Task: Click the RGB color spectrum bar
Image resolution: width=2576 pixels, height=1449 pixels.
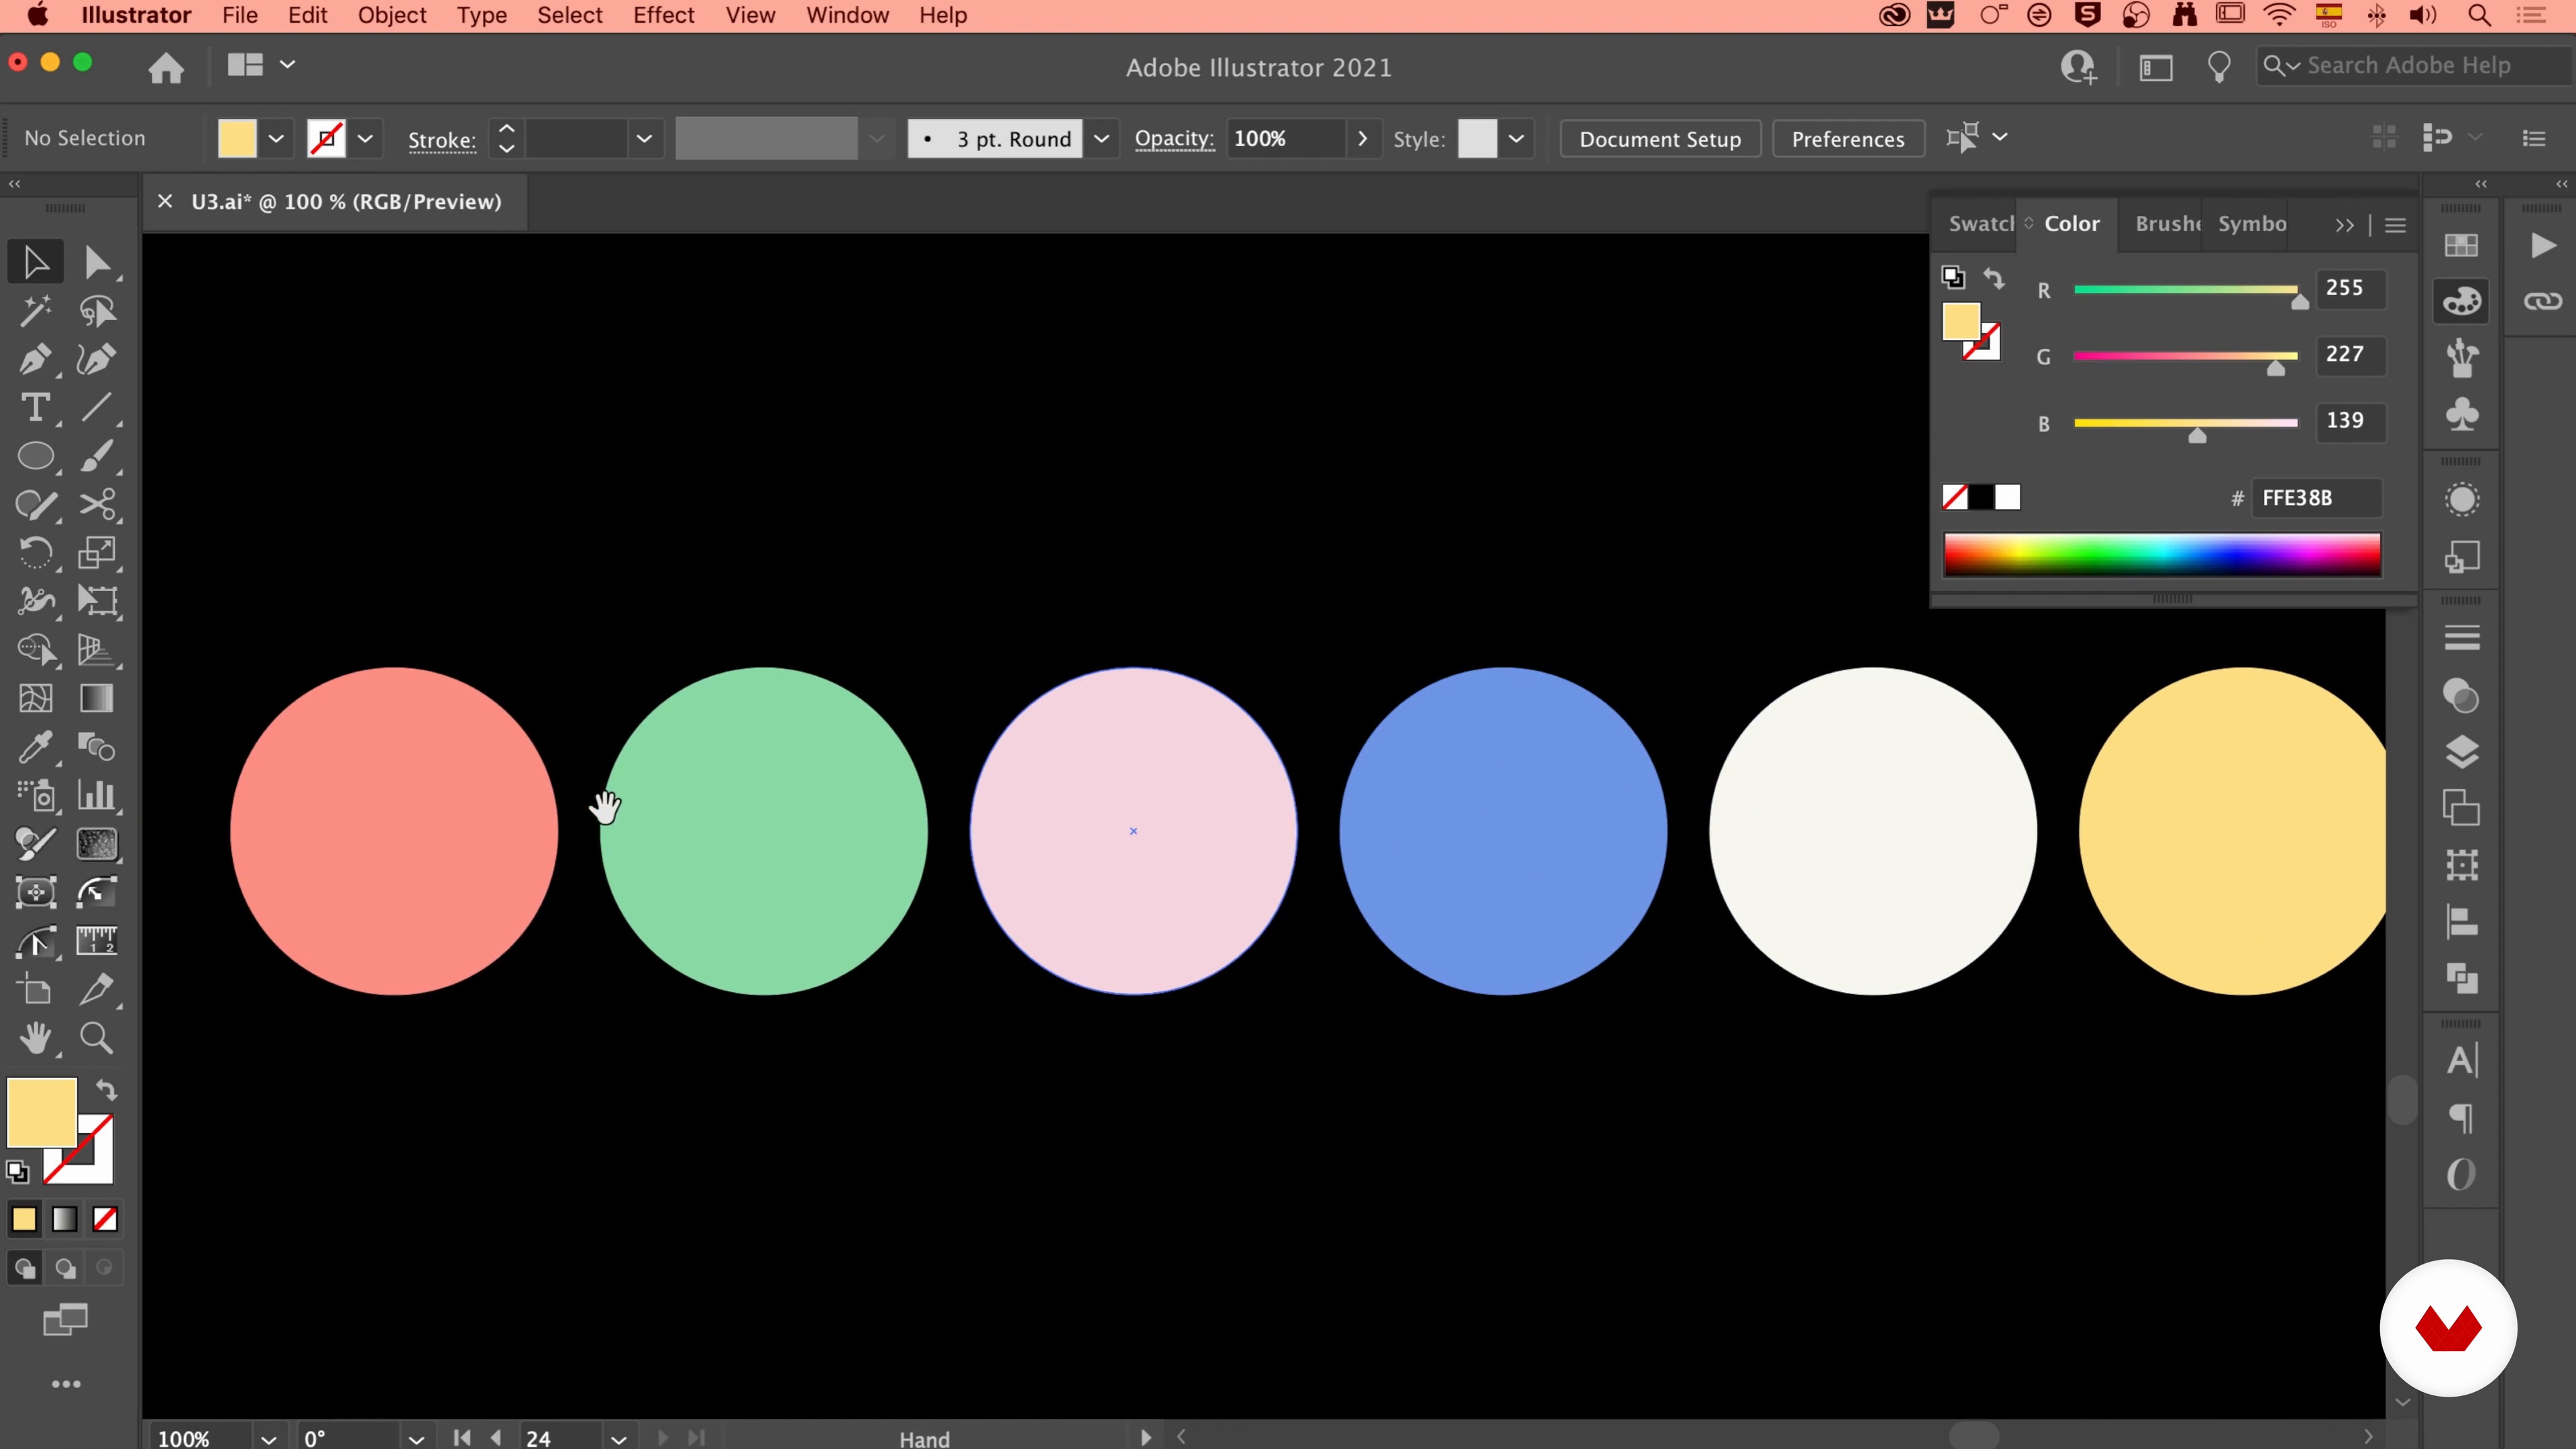Action: [x=2162, y=554]
